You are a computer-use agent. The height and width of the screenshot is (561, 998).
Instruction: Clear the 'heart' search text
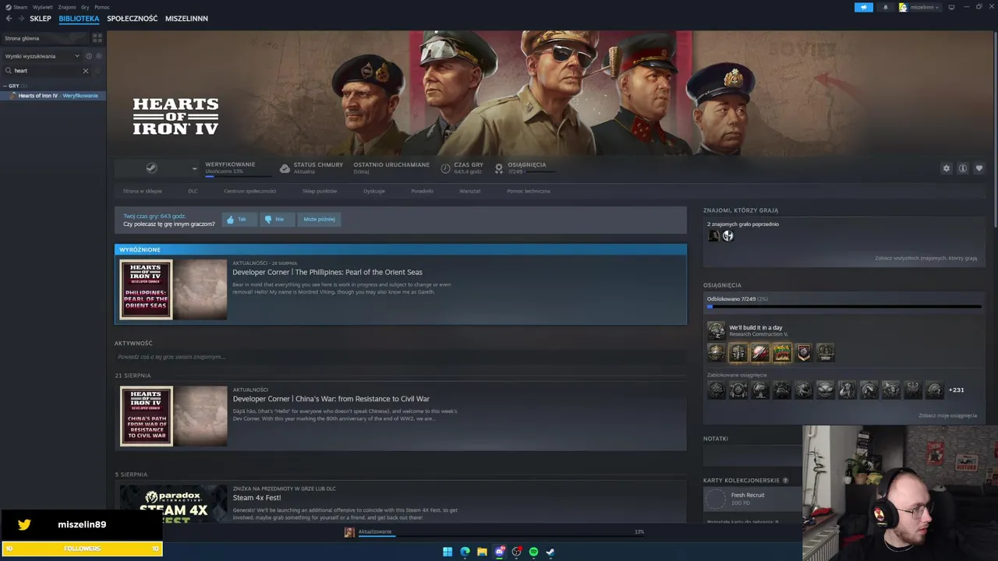click(x=86, y=71)
